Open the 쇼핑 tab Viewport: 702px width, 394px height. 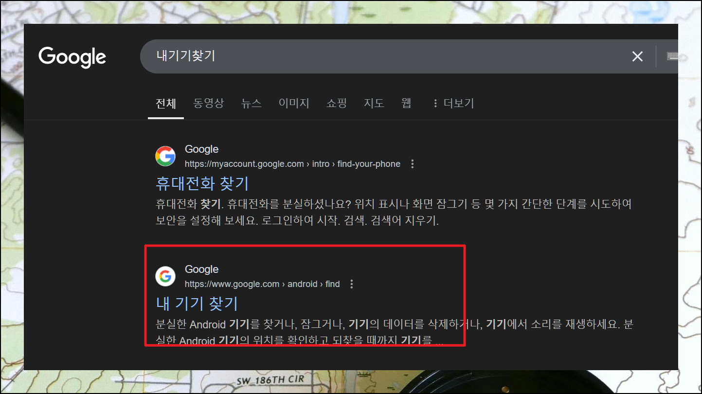(337, 103)
